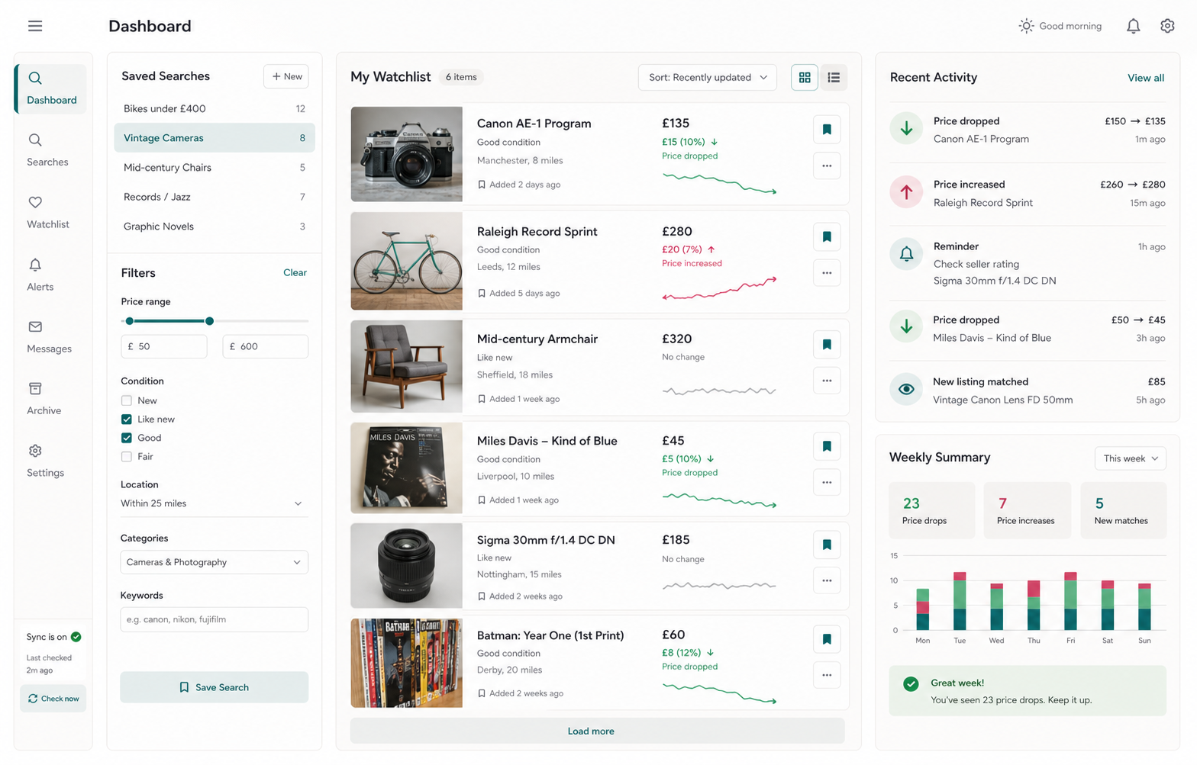The width and height of the screenshot is (1197, 765).
Task: Click eye icon for new listing matched
Action: (x=906, y=389)
